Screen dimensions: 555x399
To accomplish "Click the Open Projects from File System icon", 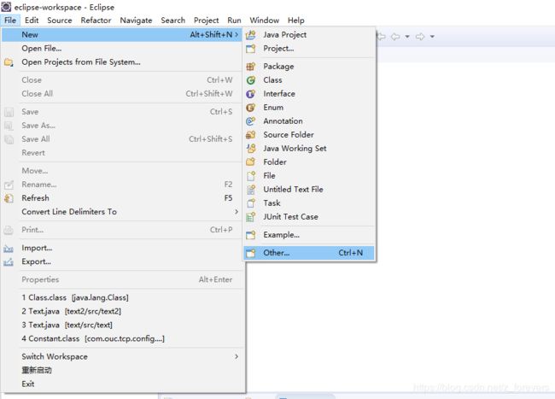I will point(9,62).
